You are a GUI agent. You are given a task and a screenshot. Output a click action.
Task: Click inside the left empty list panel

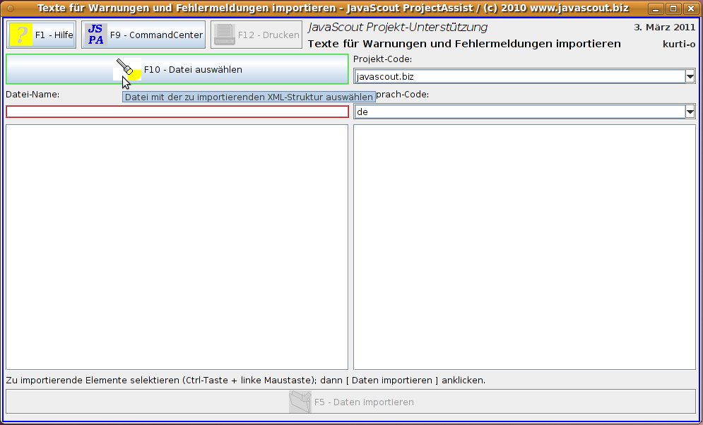(x=177, y=247)
